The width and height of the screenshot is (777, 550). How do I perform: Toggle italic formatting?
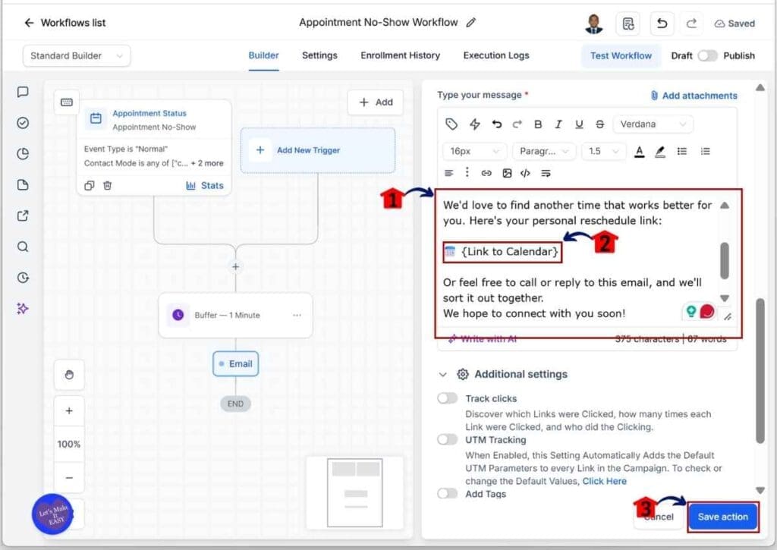tap(558, 124)
